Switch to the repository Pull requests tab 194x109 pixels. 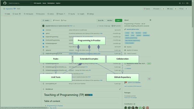click(x=28, y=14)
